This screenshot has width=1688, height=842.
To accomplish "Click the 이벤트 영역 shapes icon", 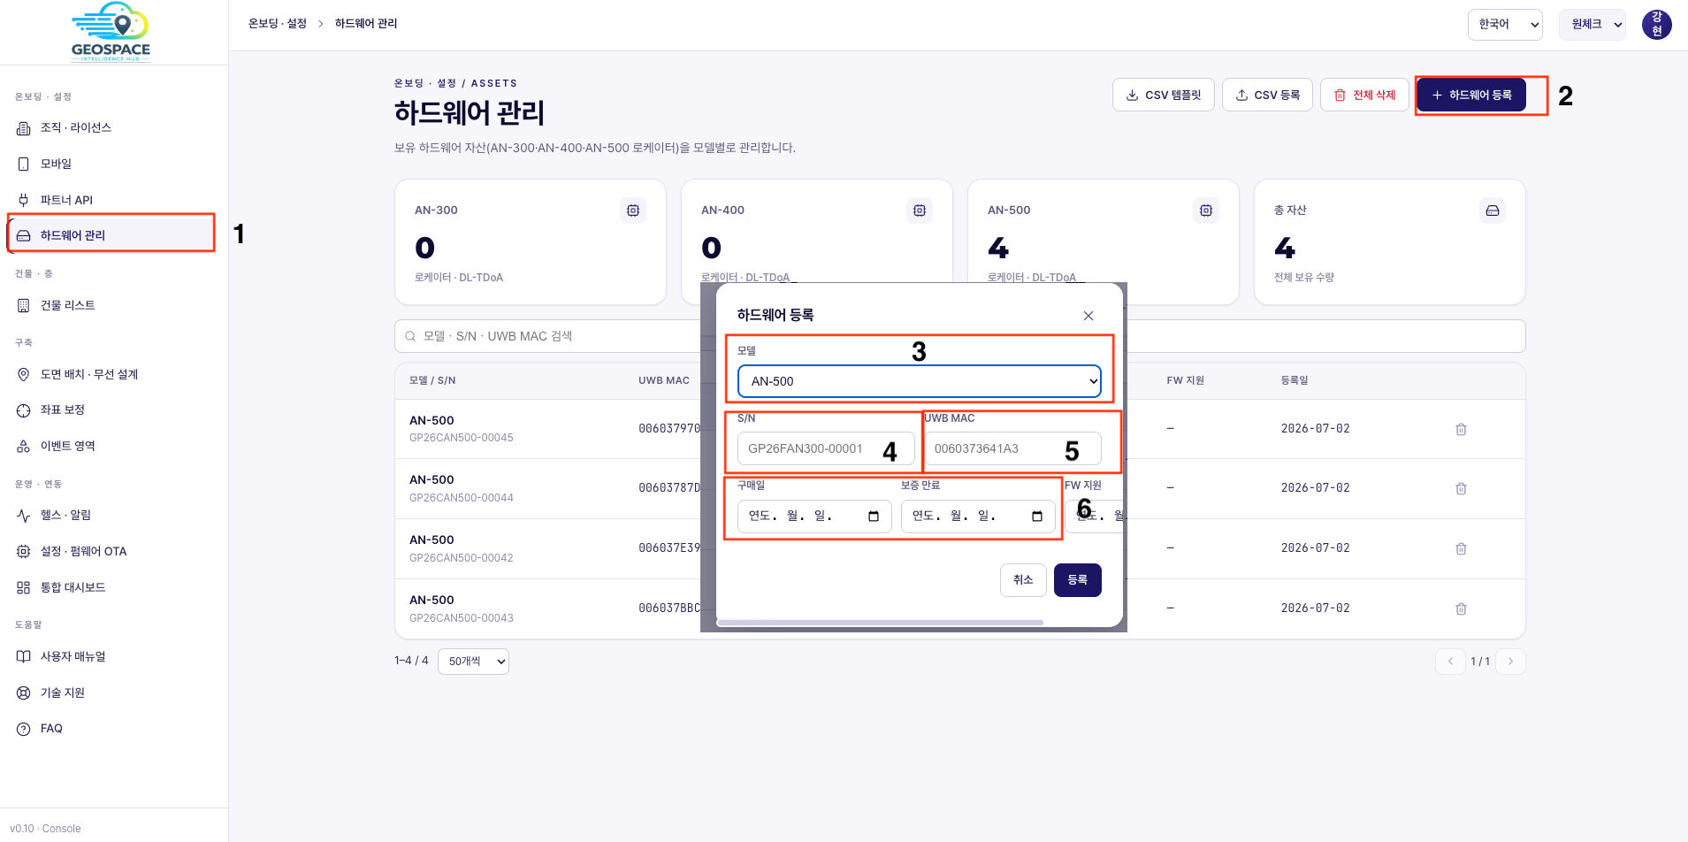I will pos(24,447).
